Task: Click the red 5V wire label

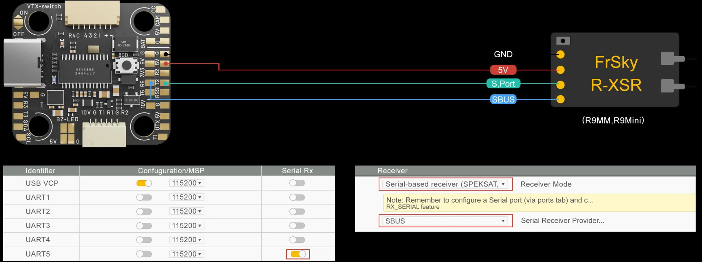Action: [x=503, y=70]
